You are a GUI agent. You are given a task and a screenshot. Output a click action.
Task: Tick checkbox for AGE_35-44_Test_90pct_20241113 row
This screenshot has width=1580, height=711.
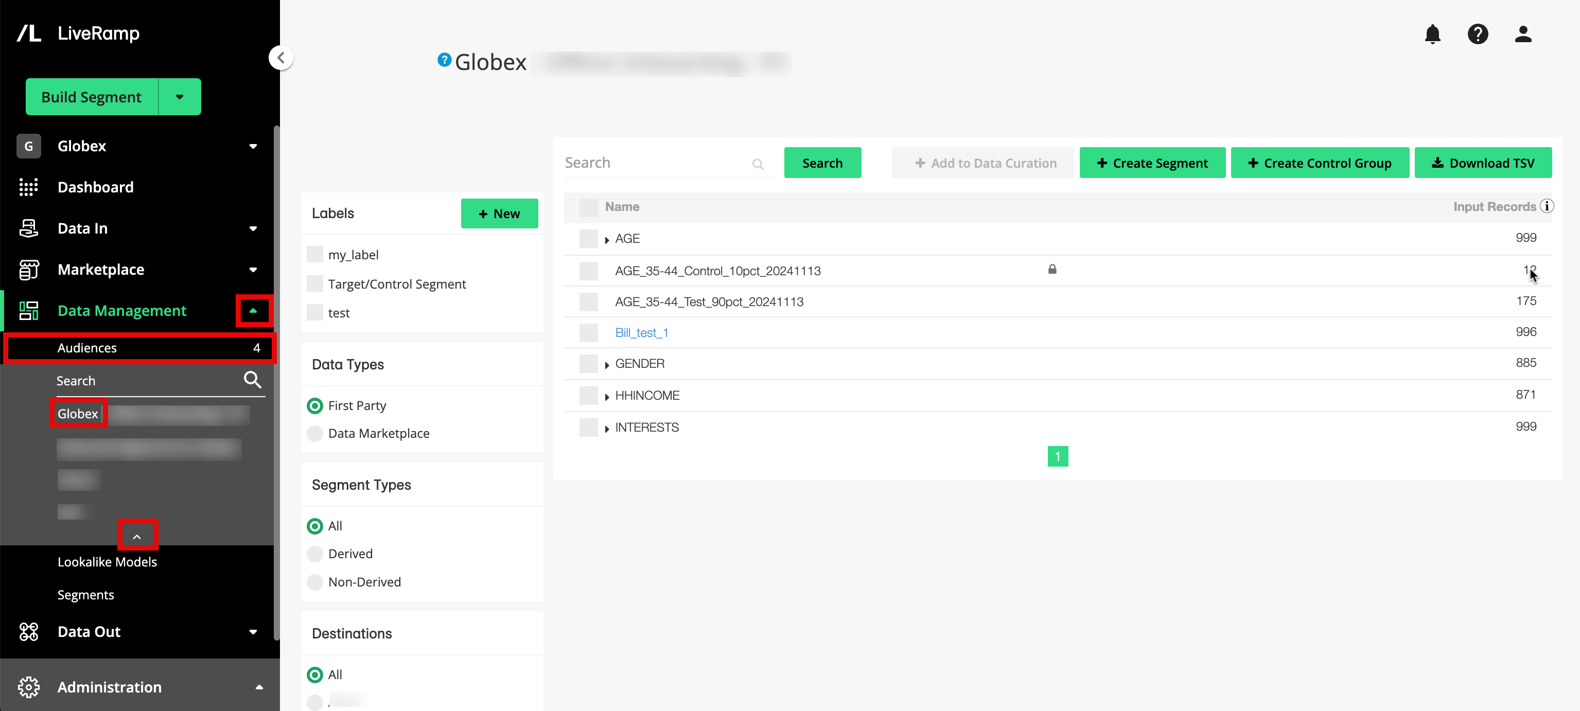(x=588, y=301)
